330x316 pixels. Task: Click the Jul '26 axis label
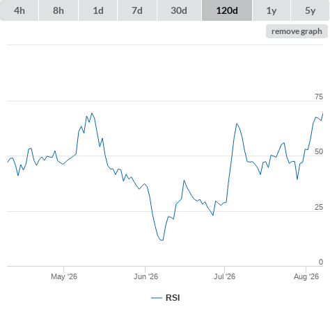pos(224,276)
